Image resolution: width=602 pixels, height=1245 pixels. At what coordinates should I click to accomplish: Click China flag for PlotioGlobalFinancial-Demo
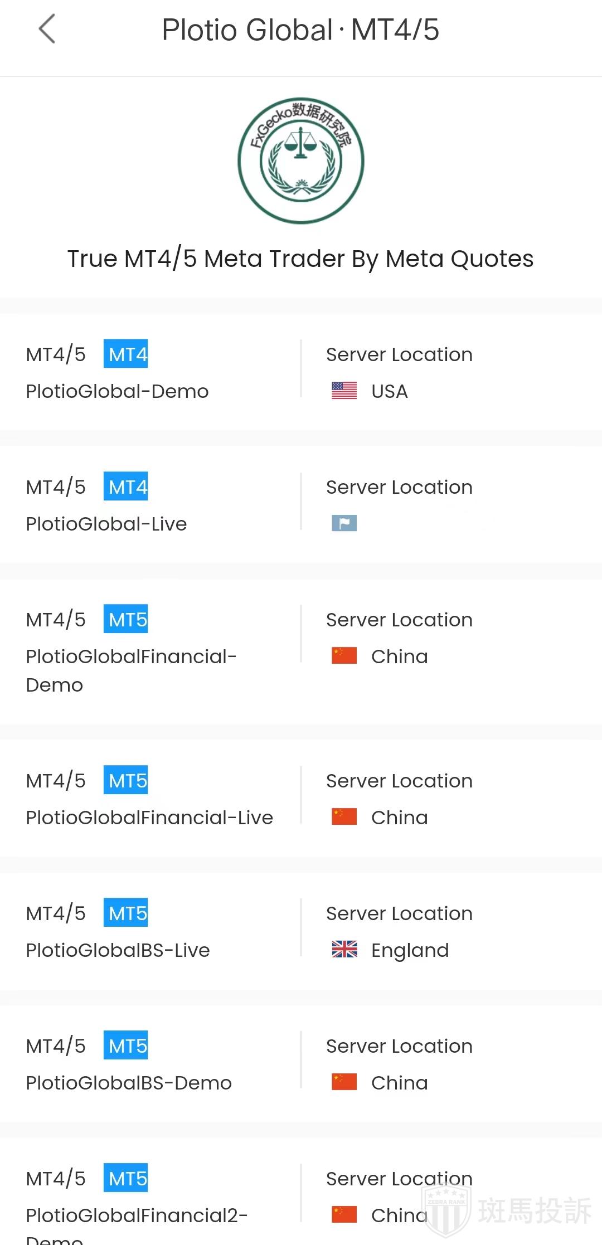[344, 656]
